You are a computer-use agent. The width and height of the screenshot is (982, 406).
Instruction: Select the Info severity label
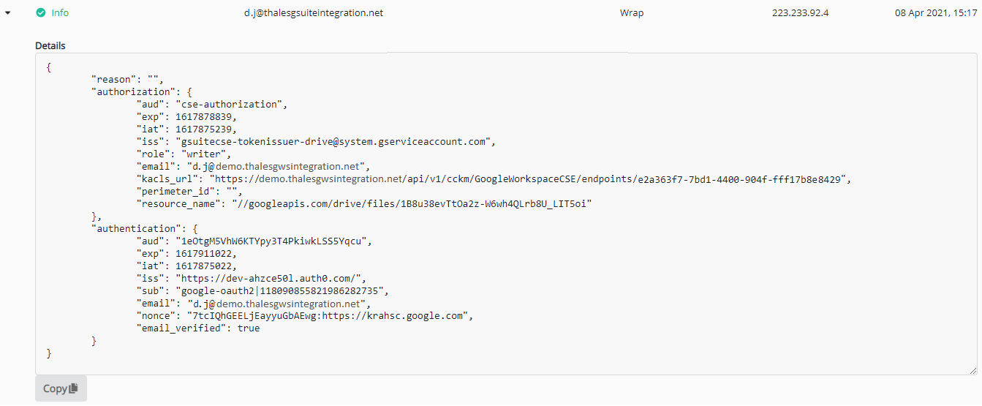[x=60, y=13]
